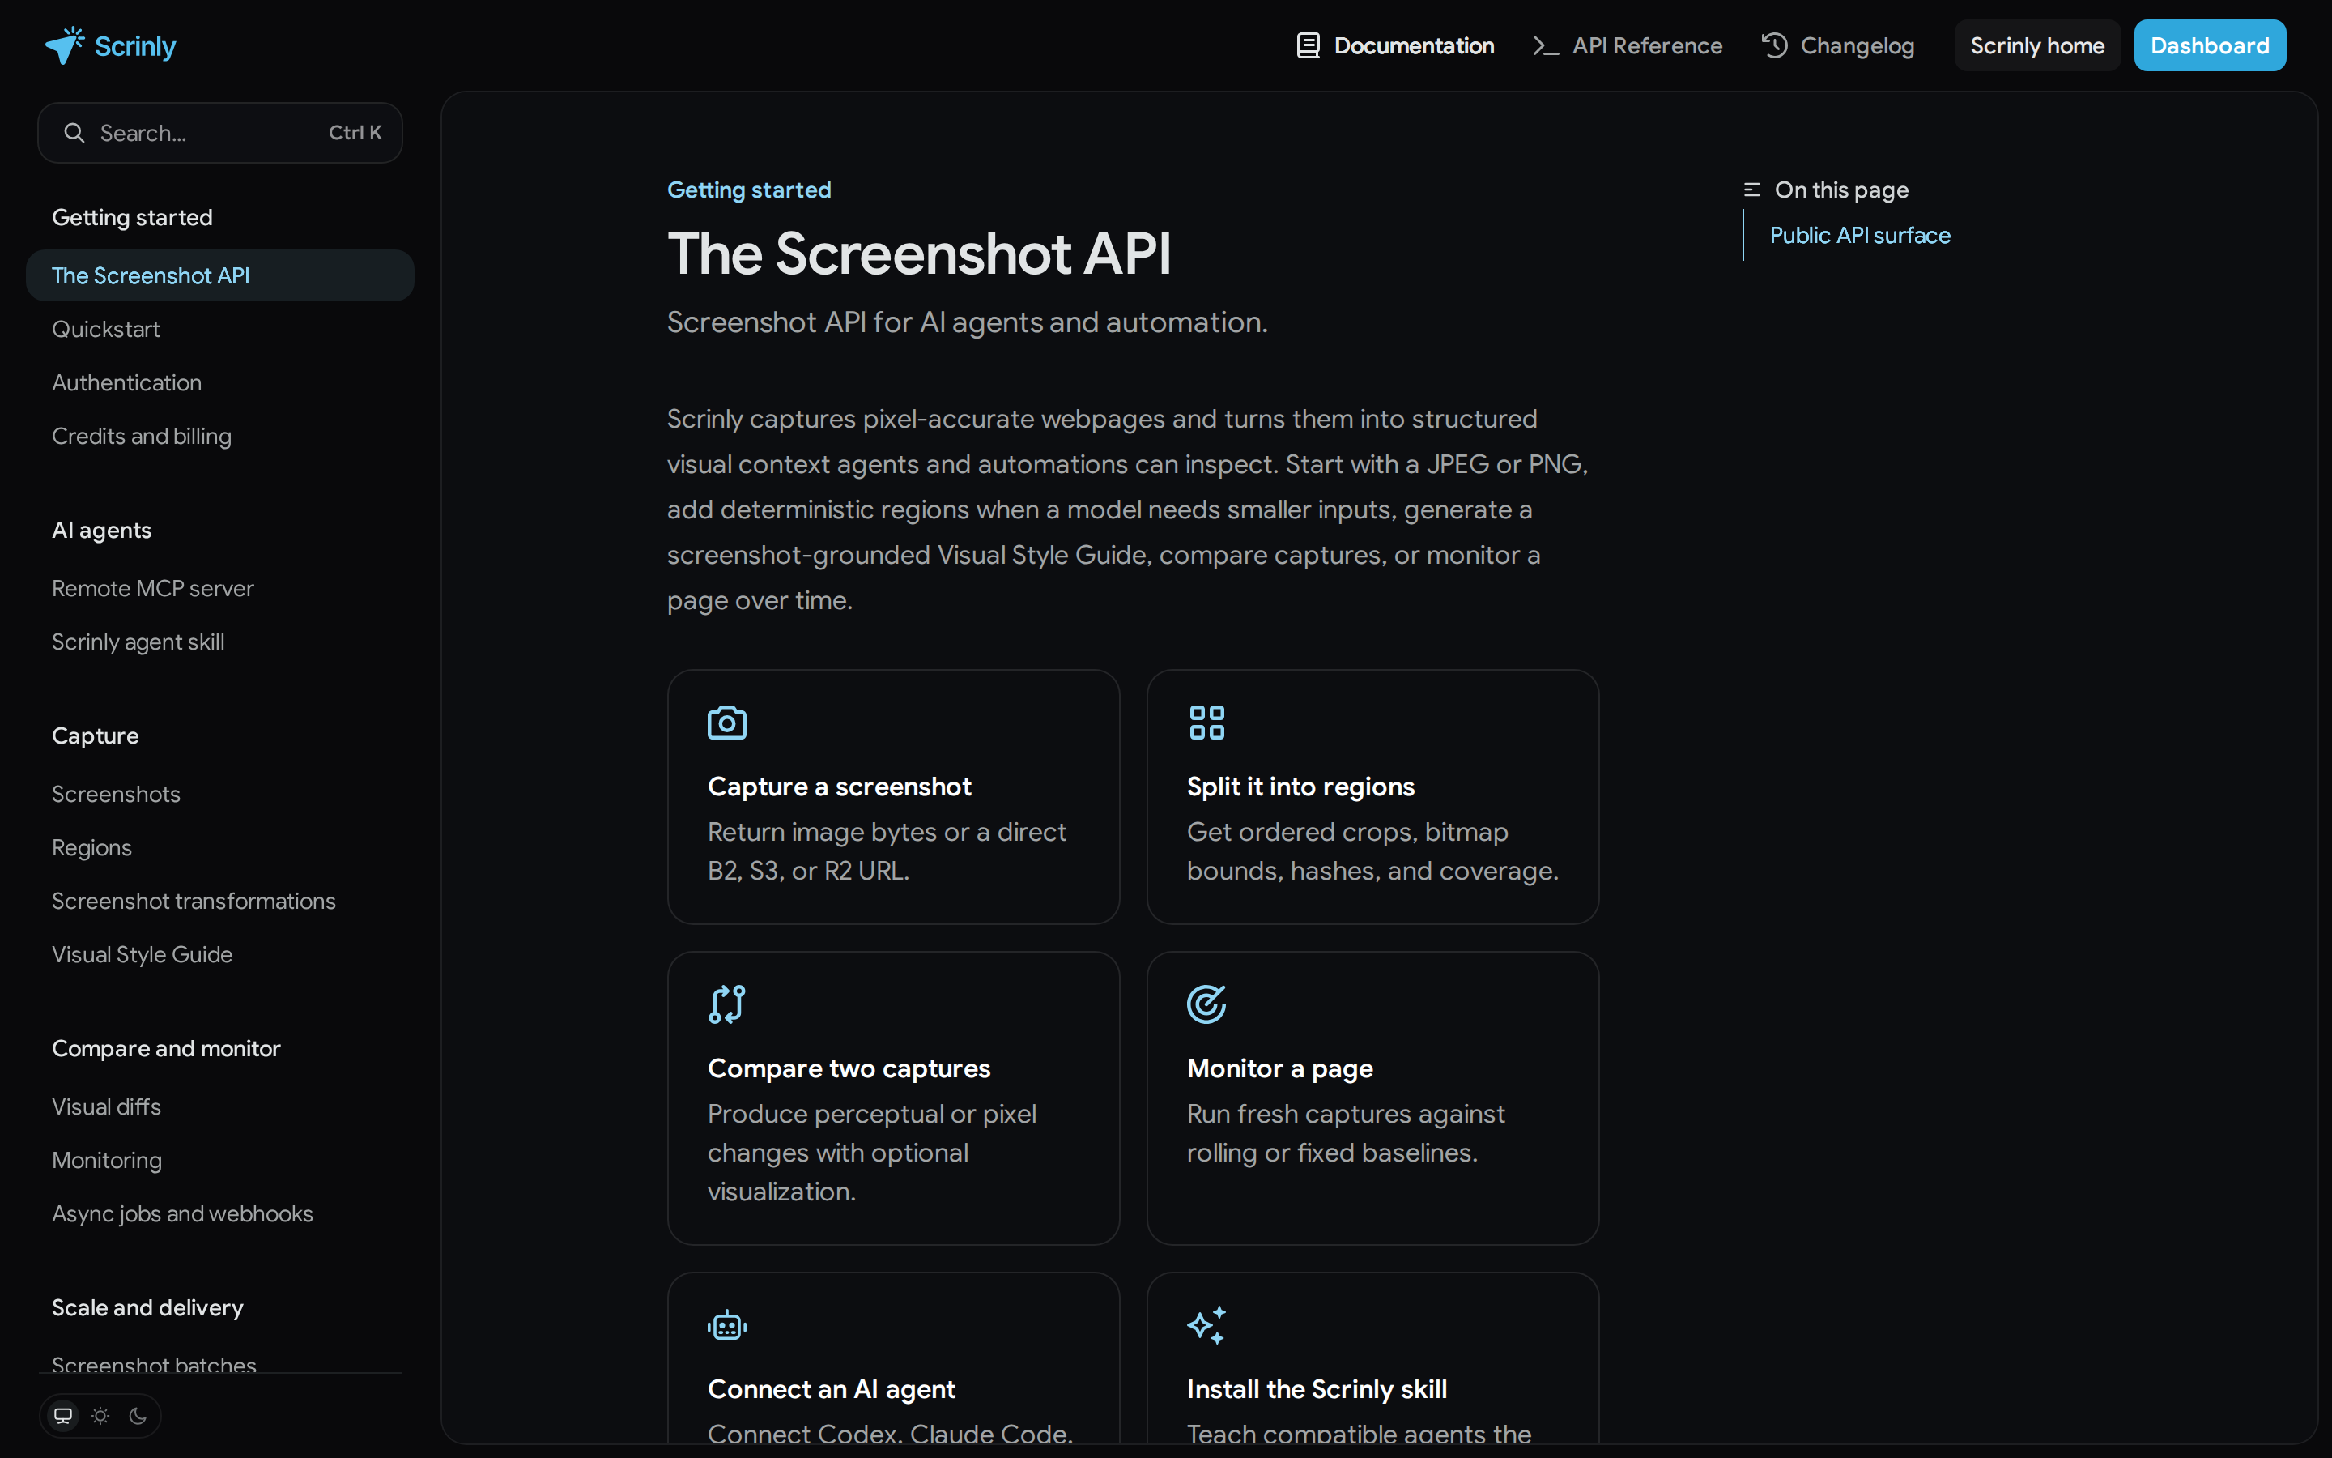Click the Ctrl K shortcut hint
The width and height of the screenshot is (2332, 1458).
coord(355,133)
